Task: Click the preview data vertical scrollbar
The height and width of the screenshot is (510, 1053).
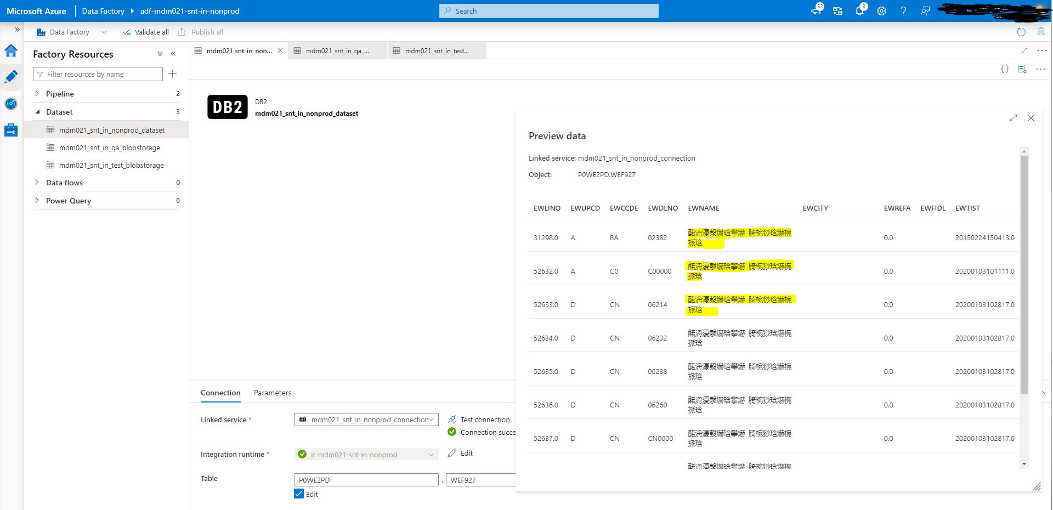Action: coord(1024,274)
